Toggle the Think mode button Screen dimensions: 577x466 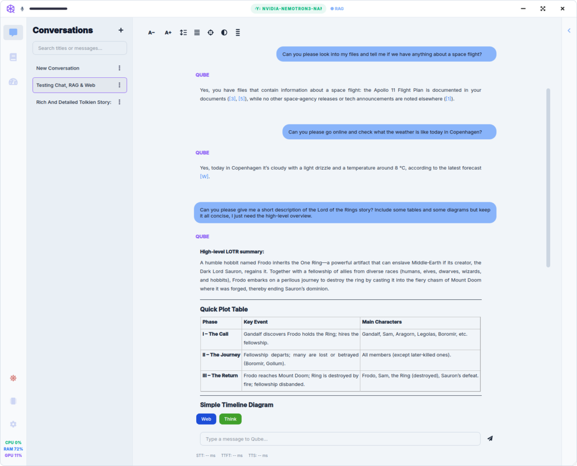coord(230,419)
